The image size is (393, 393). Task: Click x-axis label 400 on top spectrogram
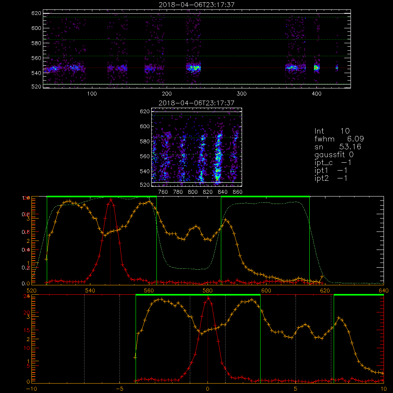coord(316,94)
